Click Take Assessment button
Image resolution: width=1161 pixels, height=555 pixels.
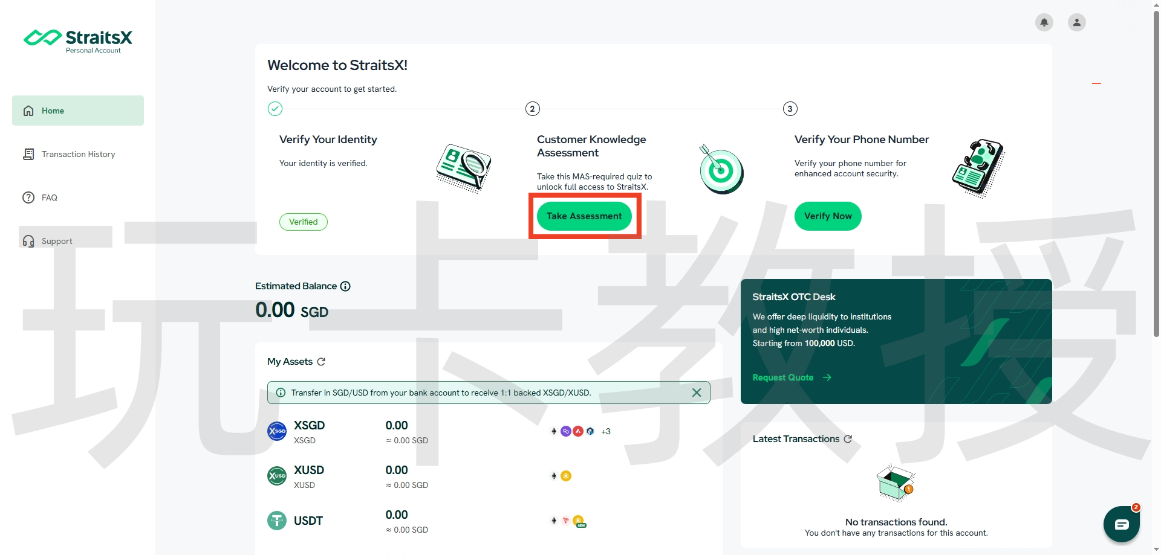point(584,216)
